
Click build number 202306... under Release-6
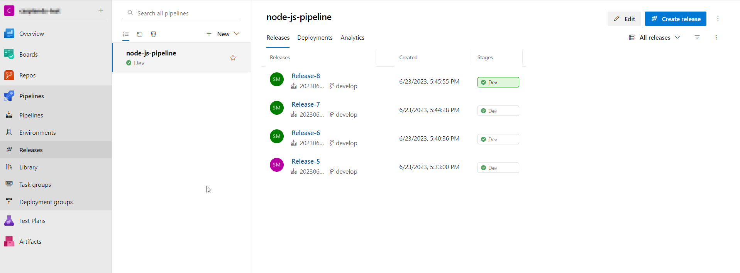pyautogui.click(x=312, y=143)
